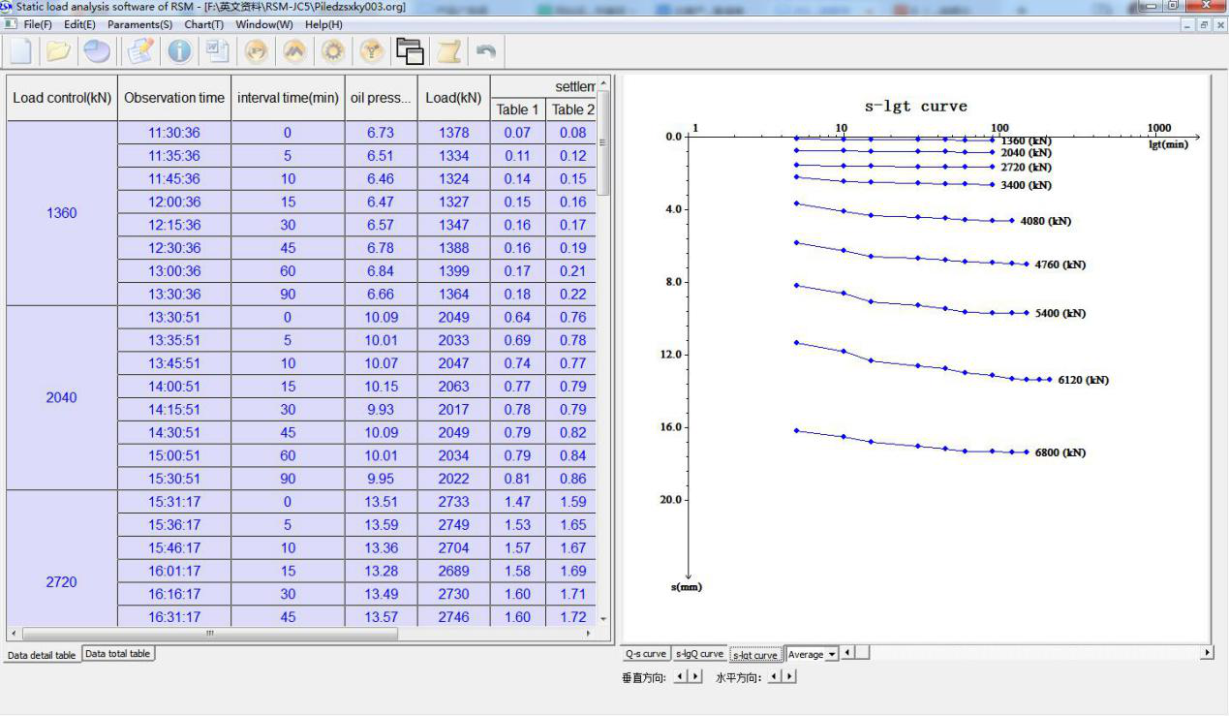Click the grey undo arrow icon
Image resolution: width=1229 pixels, height=716 pixels.
tap(487, 51)
